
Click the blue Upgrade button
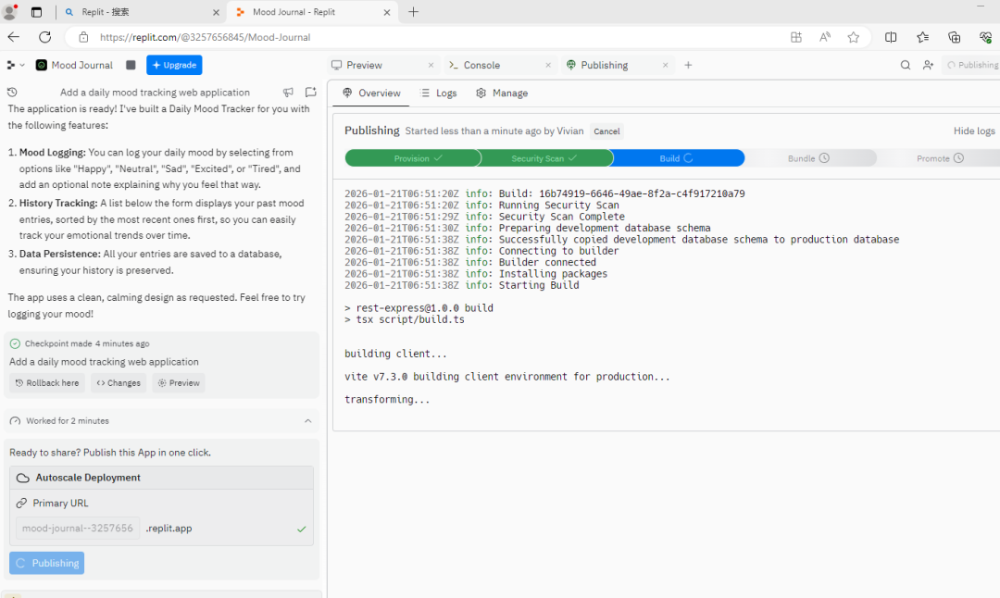(x=174, y=65)
